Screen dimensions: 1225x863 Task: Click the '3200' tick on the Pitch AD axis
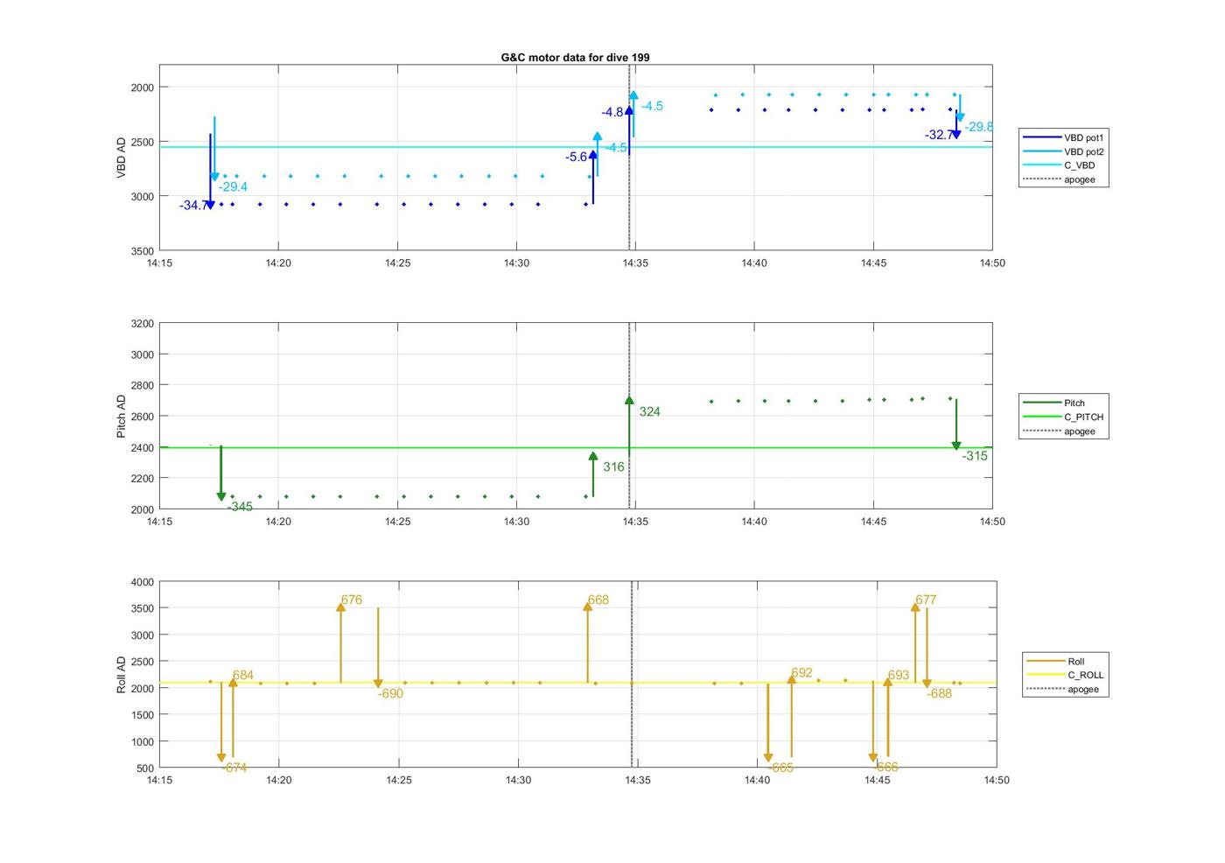click(143, 324)
